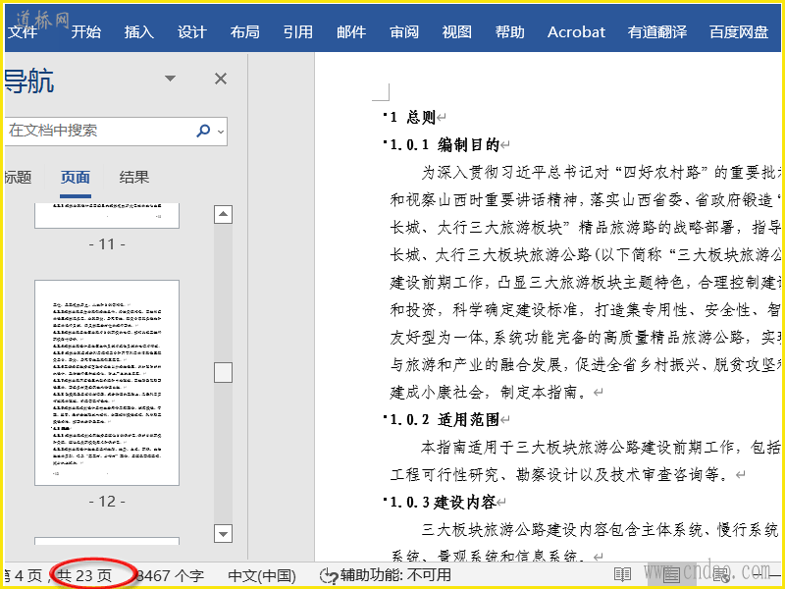Image resolution: width=785 pixels, height=589 pixels.
Task: Select the 页面 navigation tab
Action: click(x=76, y=178)
